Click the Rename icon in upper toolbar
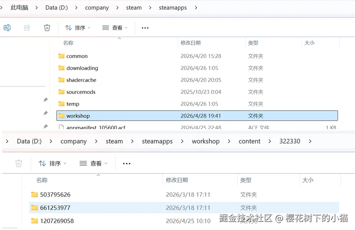Image resolution: width=355 pixels, height=230 pixels. click(x=7, y=28)
